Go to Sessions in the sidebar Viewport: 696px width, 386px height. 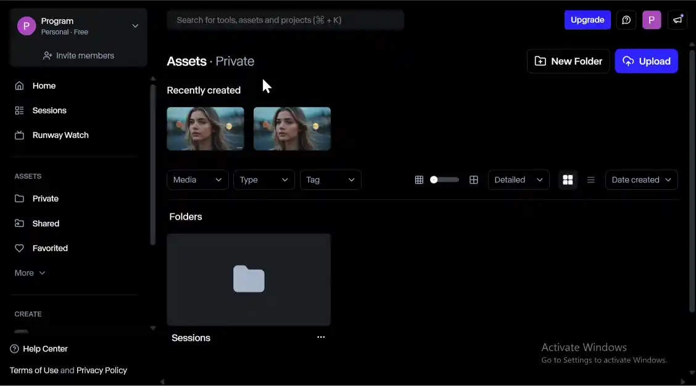[x=49, y=110]
